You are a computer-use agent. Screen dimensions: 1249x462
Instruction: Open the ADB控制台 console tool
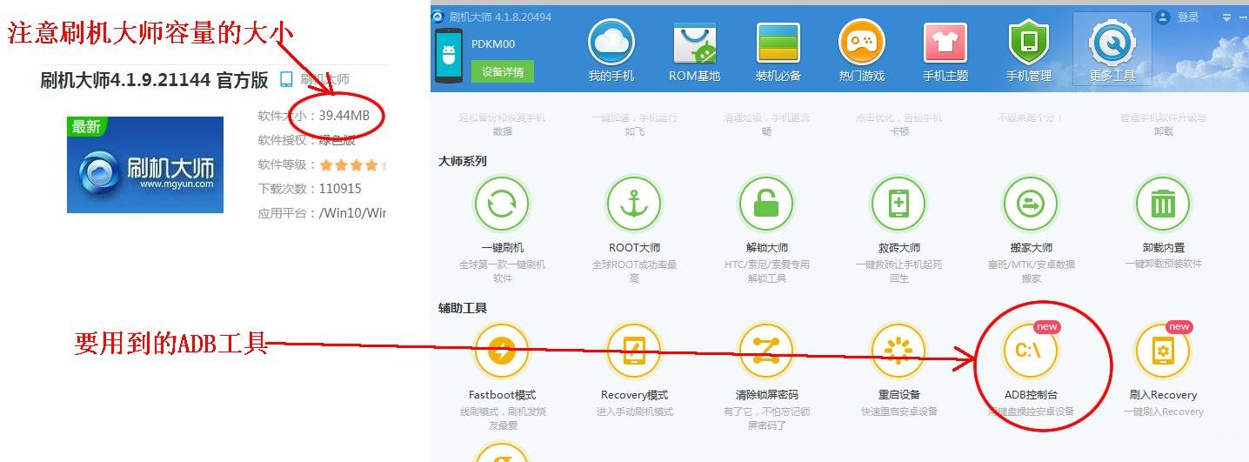click(x=1031, y=352)
